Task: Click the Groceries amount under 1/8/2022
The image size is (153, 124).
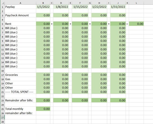Action: tap(61, 75)
